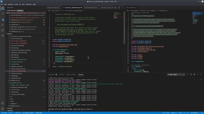Open pipeline_pool.cpp in the file tree
The image size is (204, 114).
(17, 66)
